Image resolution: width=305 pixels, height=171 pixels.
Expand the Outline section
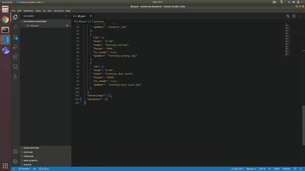coord(45,152)
